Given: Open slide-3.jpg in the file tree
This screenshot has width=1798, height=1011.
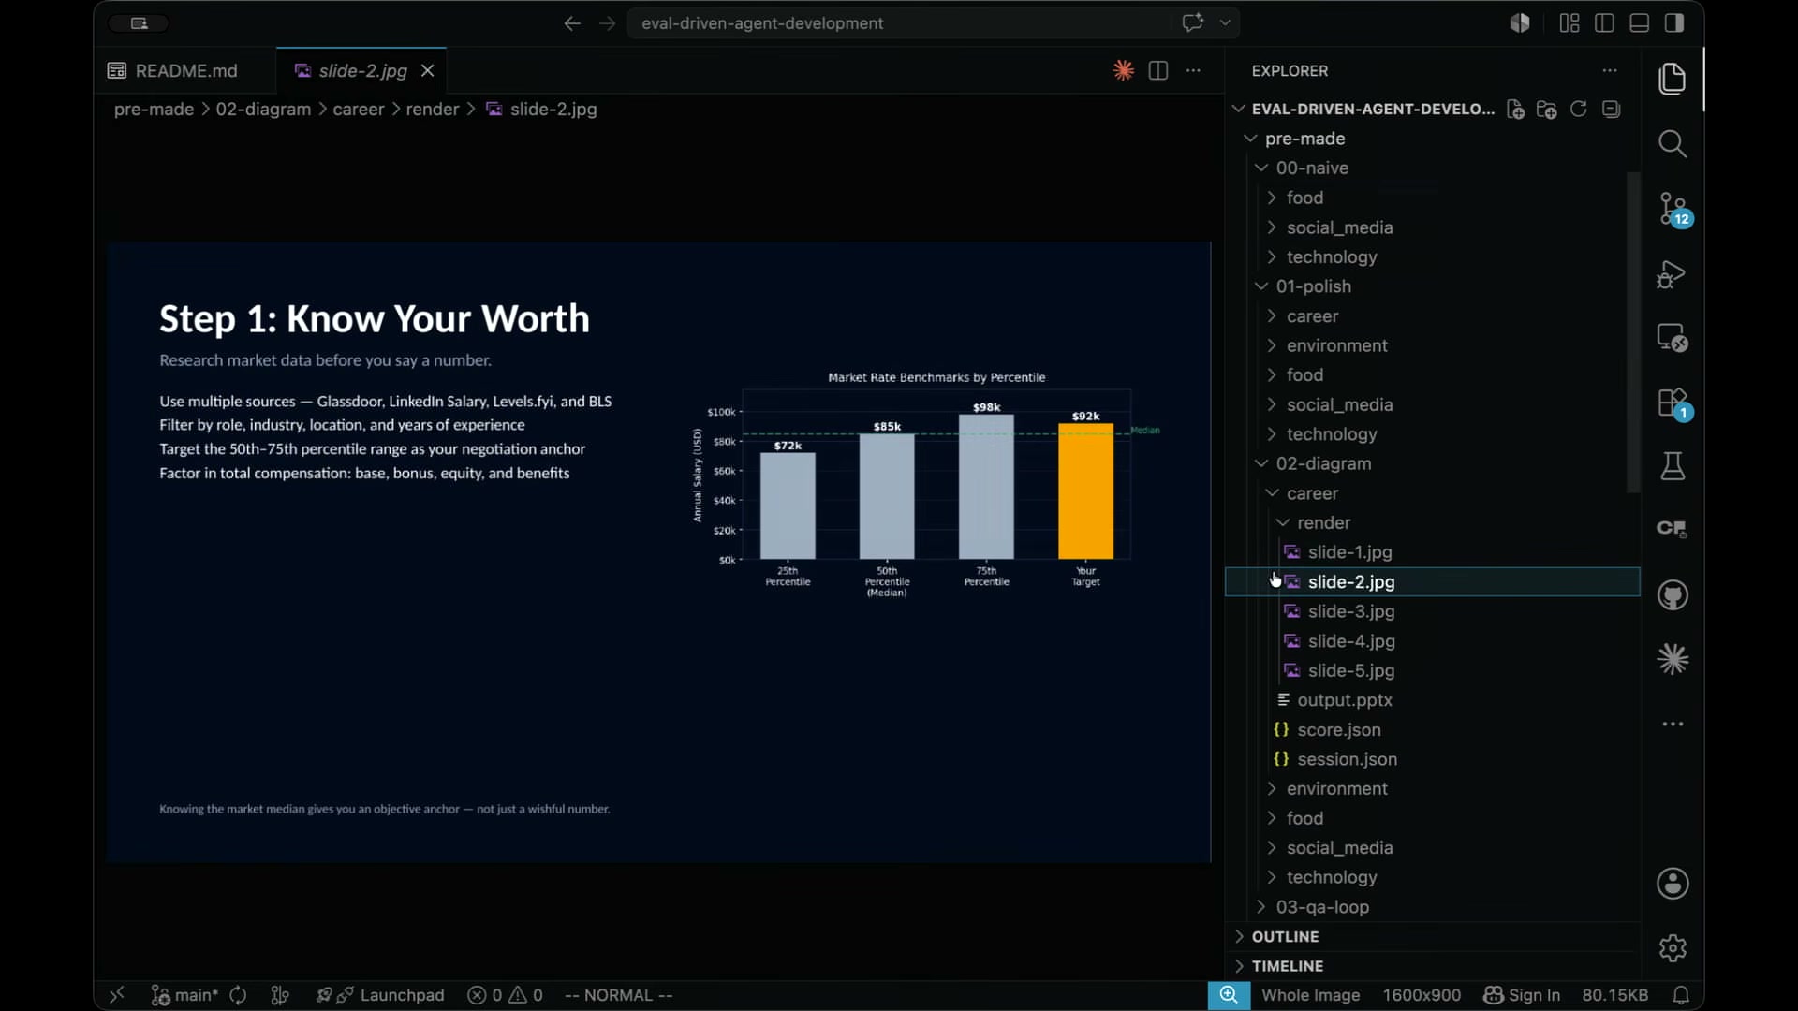Looking at the screenshot, I should 1350,611.
